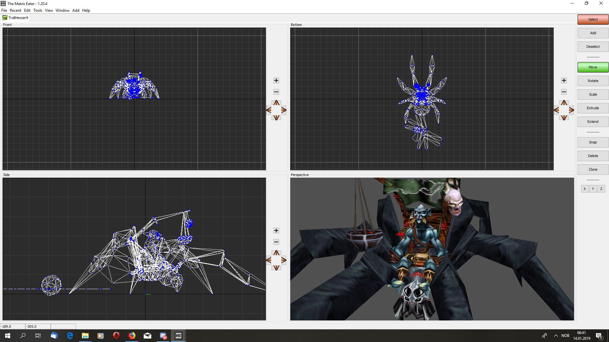Pan the Bottom viewport left
This screenshot has width=609, height=342.
(x=556, y=110)
